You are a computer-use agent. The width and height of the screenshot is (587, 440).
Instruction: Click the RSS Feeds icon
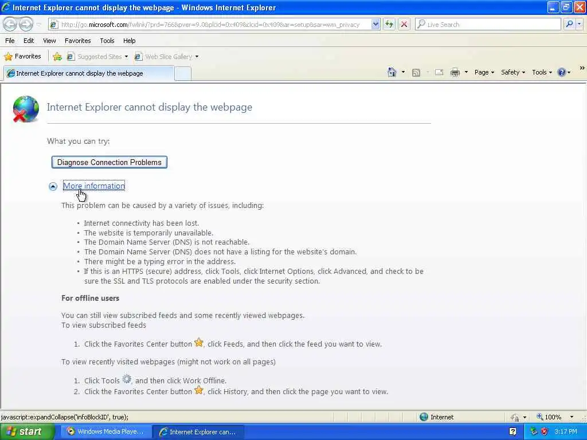pos(416,73)
